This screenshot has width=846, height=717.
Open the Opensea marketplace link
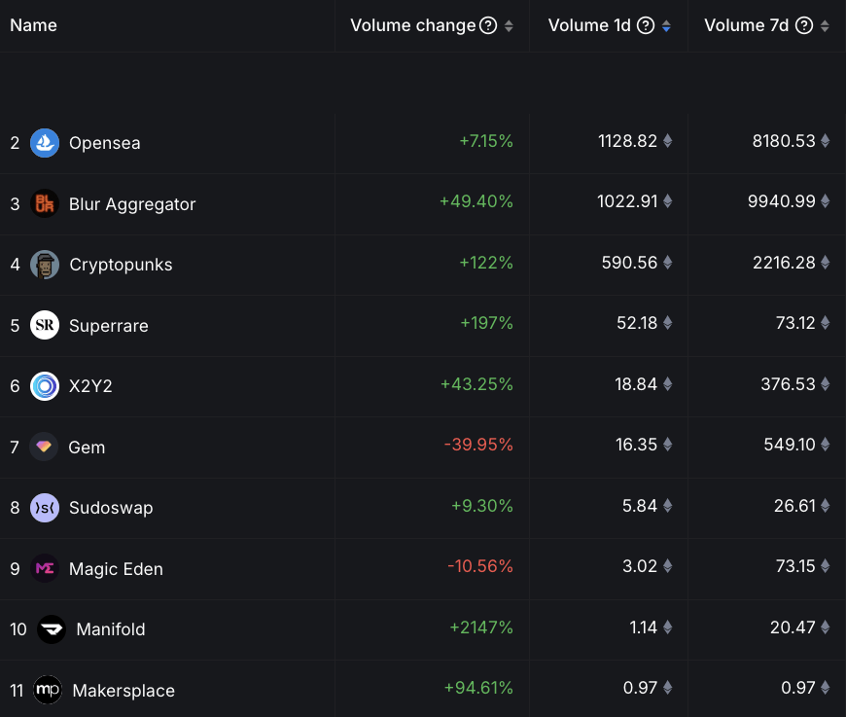(x=104, y=143)
